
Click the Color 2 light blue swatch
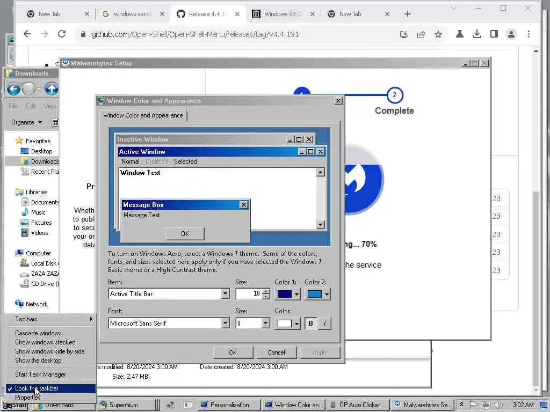tap(314, 295)
